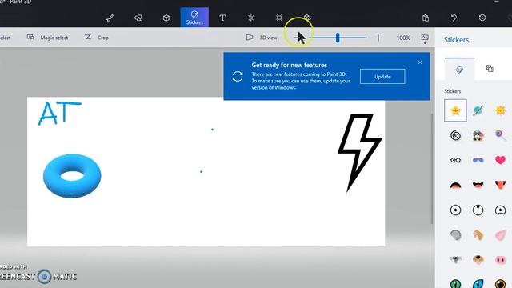Open the Canvas tool
The image size is (512, 288).
(279, 18)
